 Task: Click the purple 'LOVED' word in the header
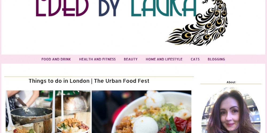pyautogui.click(x=62, y=8)
